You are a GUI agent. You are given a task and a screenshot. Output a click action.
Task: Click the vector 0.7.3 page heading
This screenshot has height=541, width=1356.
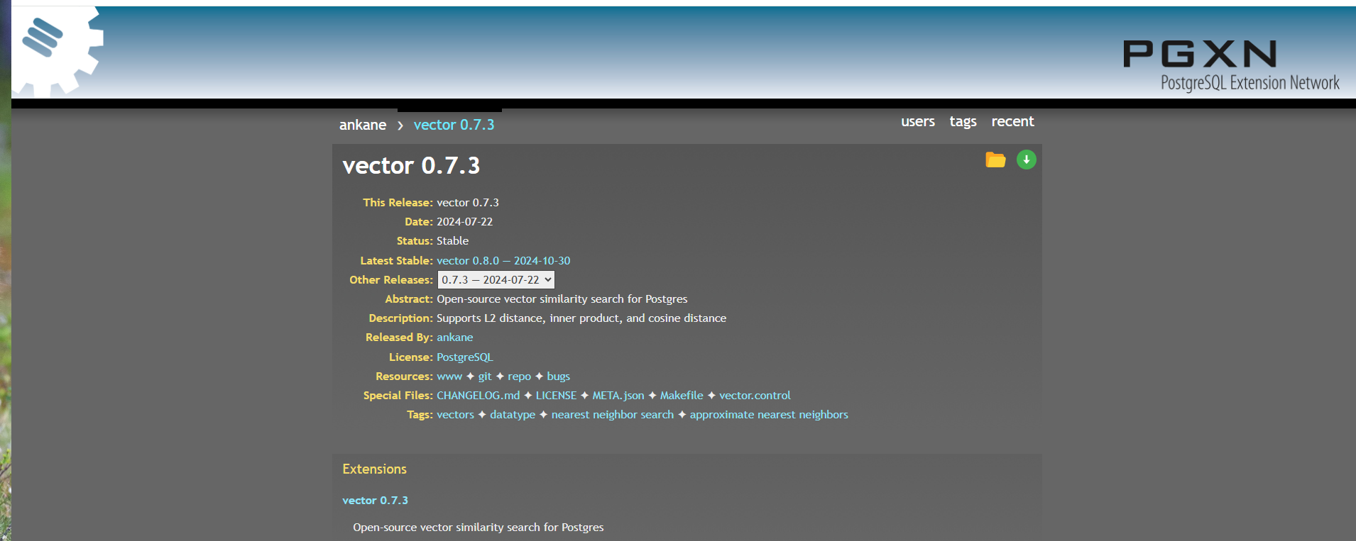point(411,166)
